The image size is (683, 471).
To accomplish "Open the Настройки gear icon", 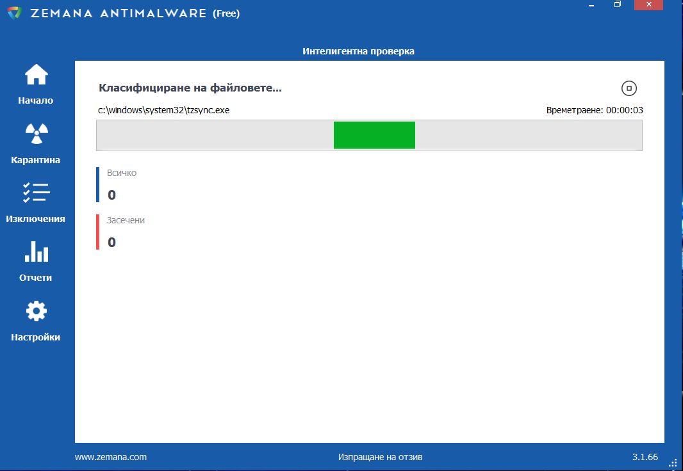I will tap(36, 310).
